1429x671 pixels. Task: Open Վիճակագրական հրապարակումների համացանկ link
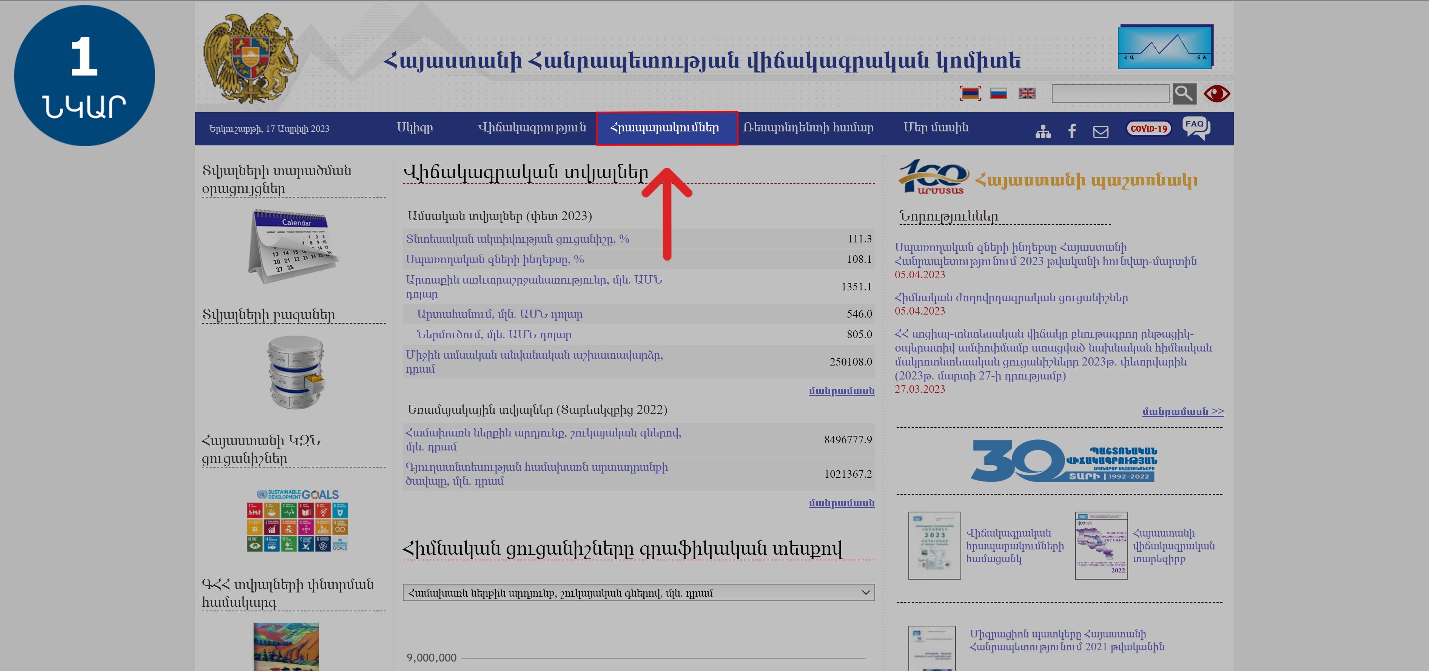(1014, 546)
